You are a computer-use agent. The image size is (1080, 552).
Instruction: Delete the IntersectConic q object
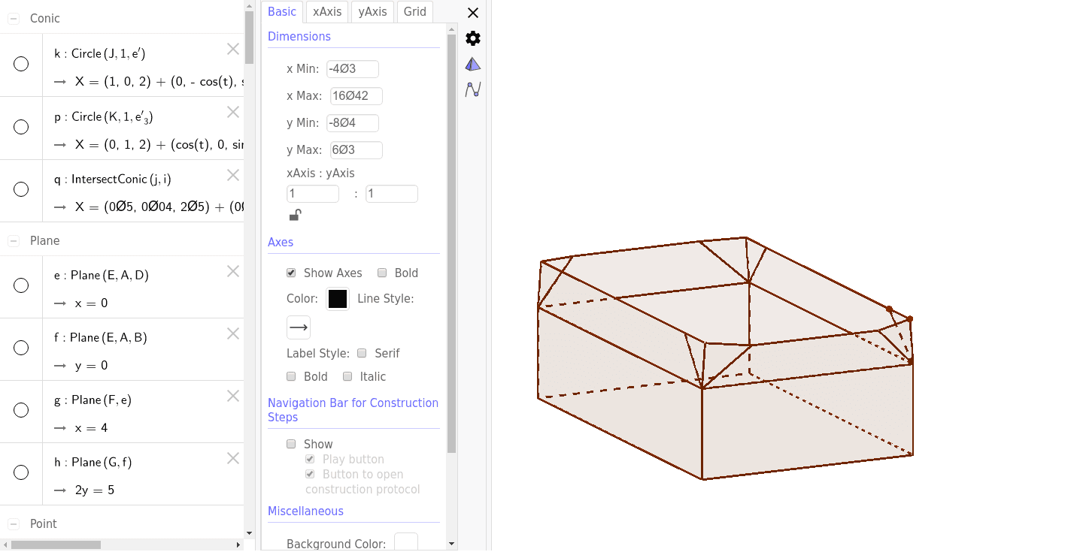[232, 175]
